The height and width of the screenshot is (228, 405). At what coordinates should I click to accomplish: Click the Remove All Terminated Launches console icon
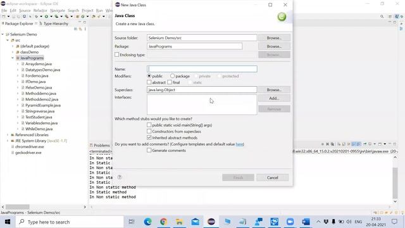point(332,144)
